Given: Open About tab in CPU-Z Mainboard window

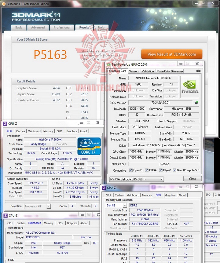Looking at the screenshot, I should click(84, 223).
